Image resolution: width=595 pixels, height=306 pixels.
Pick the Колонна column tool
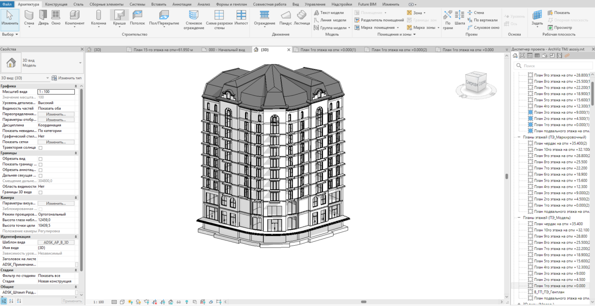(98, 19)
